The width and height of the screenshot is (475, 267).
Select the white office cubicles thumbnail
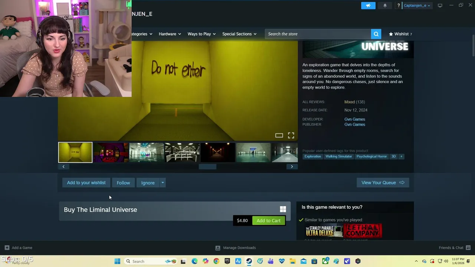[182, 152]
